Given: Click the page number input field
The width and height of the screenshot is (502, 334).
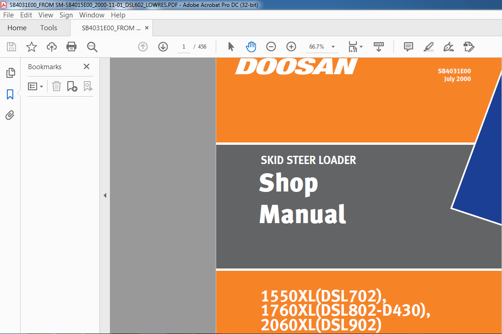Looking at the screenshot, I should point(184,47).
